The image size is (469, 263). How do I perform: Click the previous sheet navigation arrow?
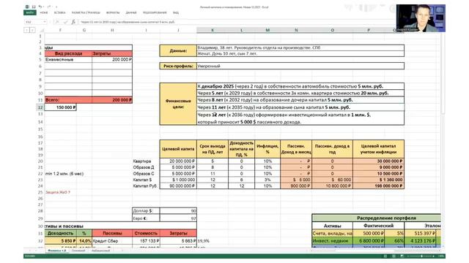[30, 251]
